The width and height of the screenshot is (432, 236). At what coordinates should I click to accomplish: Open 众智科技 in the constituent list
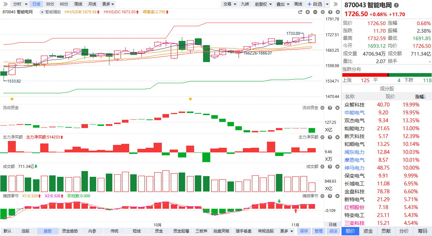point(354,105)
